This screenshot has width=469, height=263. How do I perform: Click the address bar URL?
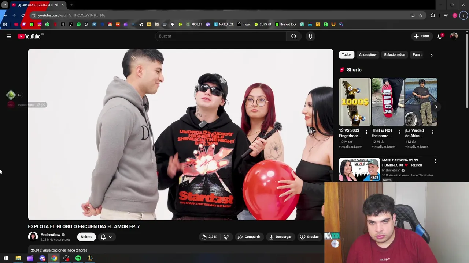coord(72,15)
